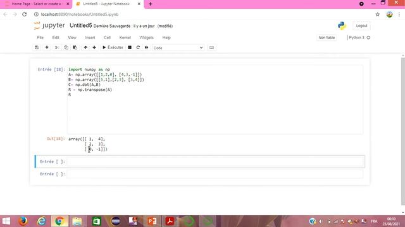Open Windows Start menu
The height and width of the screenshot is (227, 405).
pyautogui.click(x=6, y=221)
